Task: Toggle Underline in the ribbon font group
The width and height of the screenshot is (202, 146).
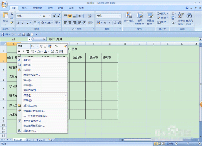Action: 28,23
